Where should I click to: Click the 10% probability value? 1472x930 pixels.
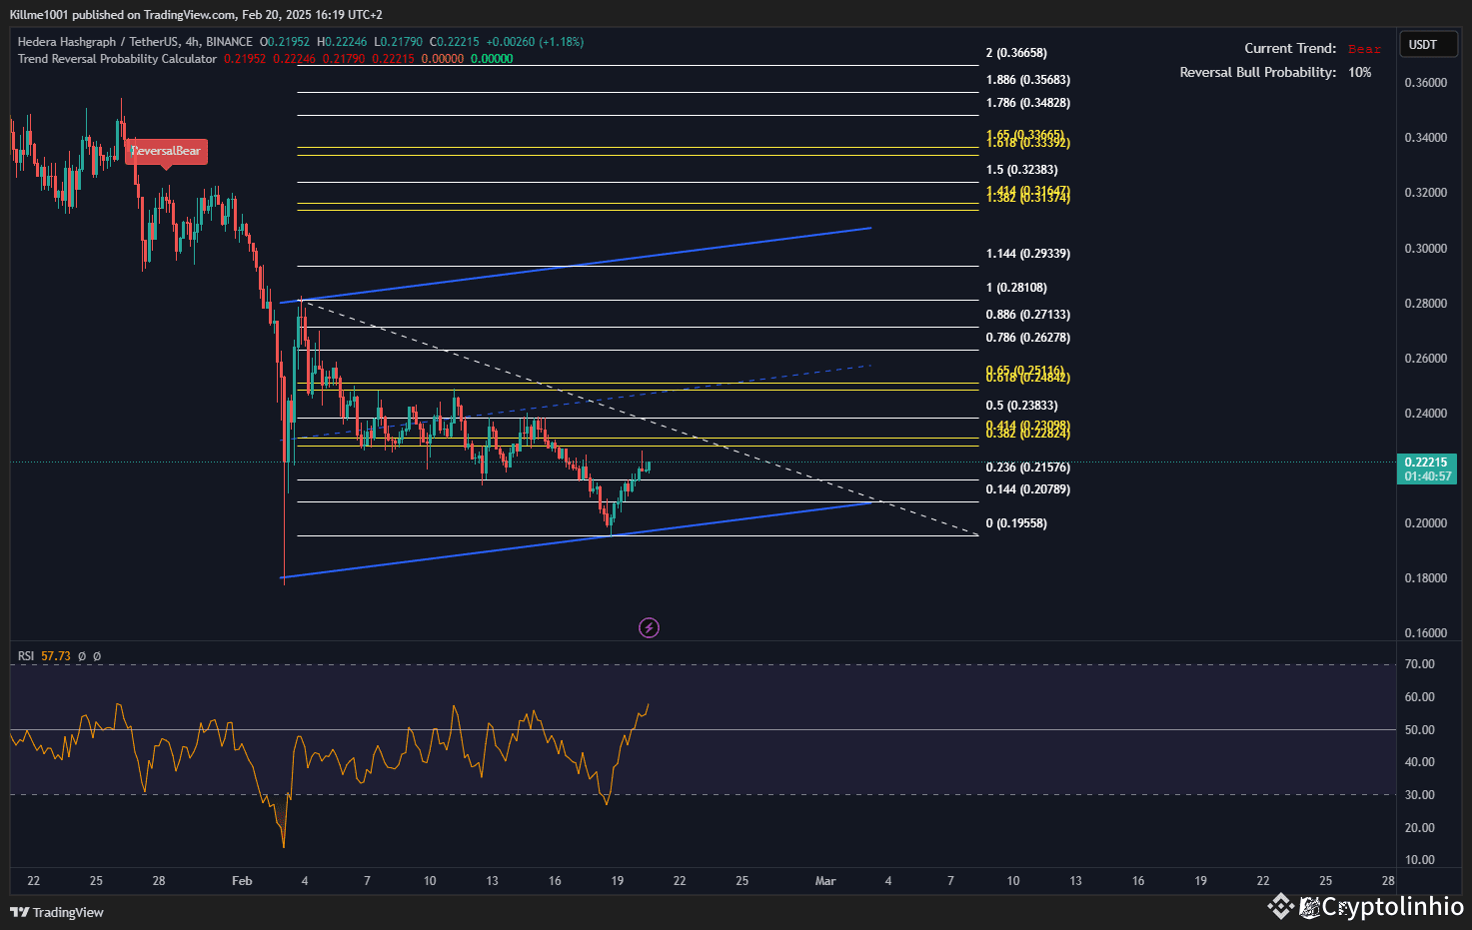point(1360,72)
